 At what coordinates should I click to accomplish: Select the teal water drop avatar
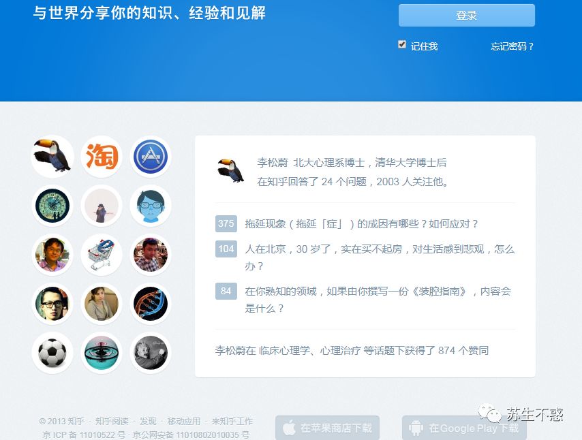click(x=102, y=352)
